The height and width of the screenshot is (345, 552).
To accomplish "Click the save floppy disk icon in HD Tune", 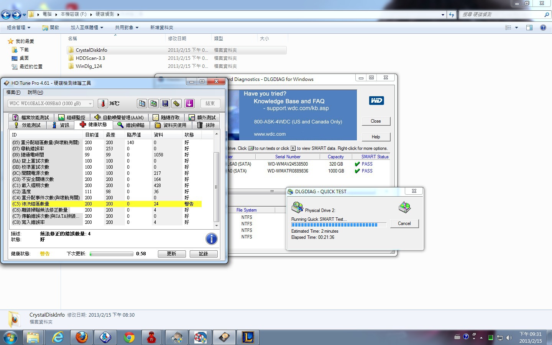I will [x=165, y=103].
